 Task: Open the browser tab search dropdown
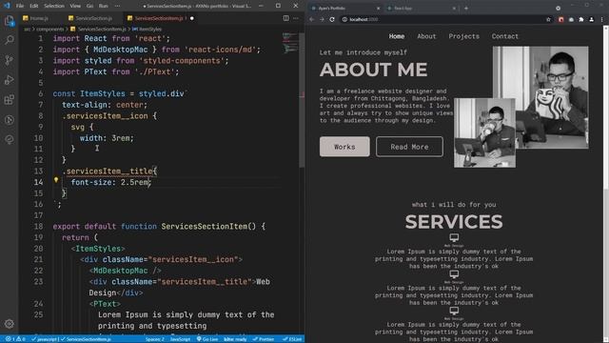(x=559, y=9)
